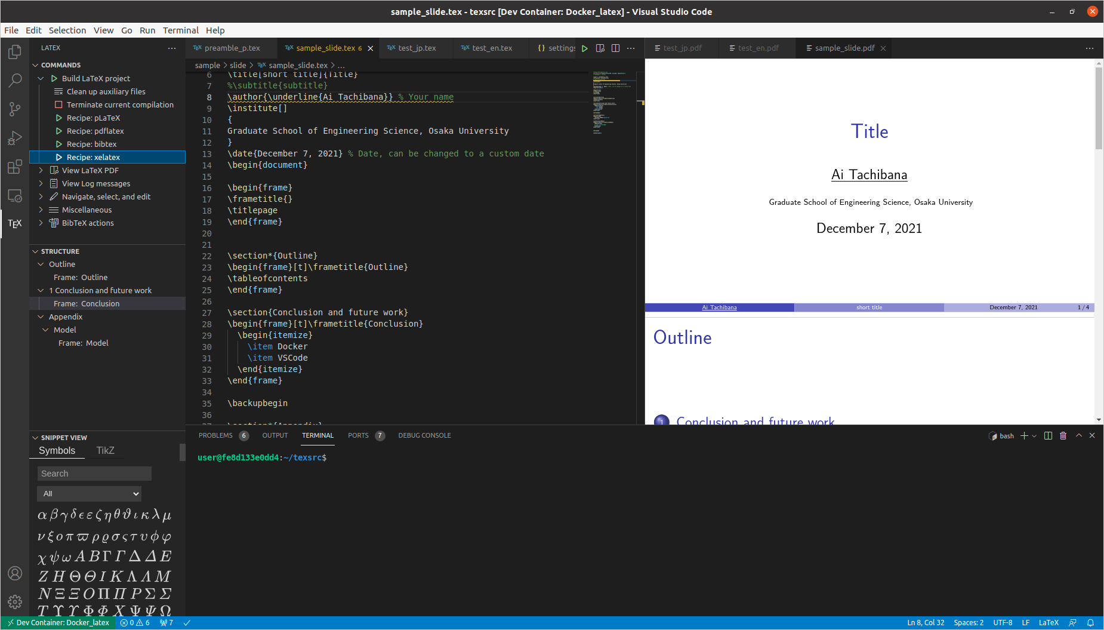Open the Accounts menu icon
The height and width of the screenshot is (630, 1104).
click(x=15, y=573)
